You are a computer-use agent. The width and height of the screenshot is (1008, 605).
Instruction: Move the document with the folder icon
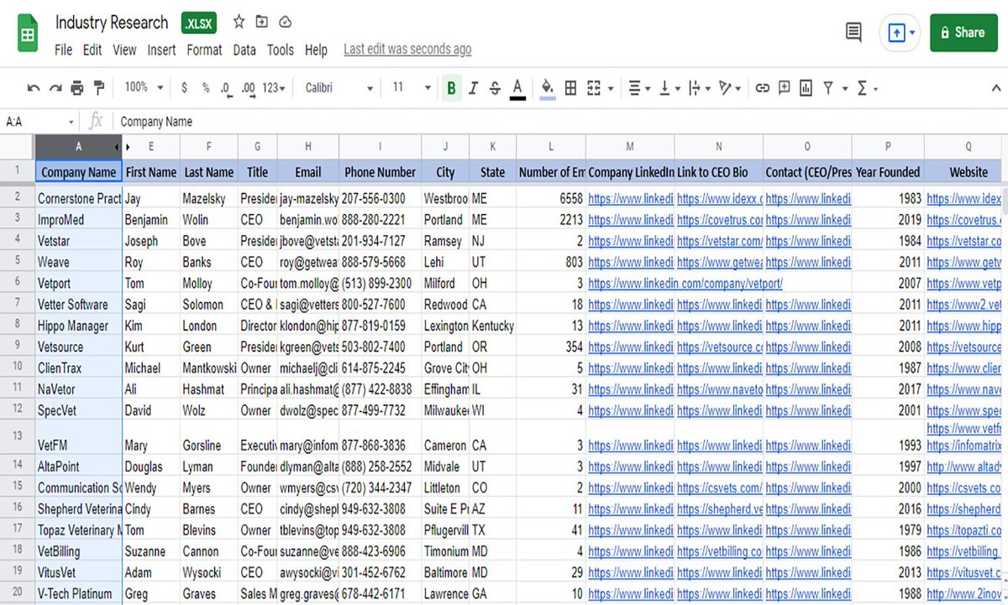coord(262,23)
